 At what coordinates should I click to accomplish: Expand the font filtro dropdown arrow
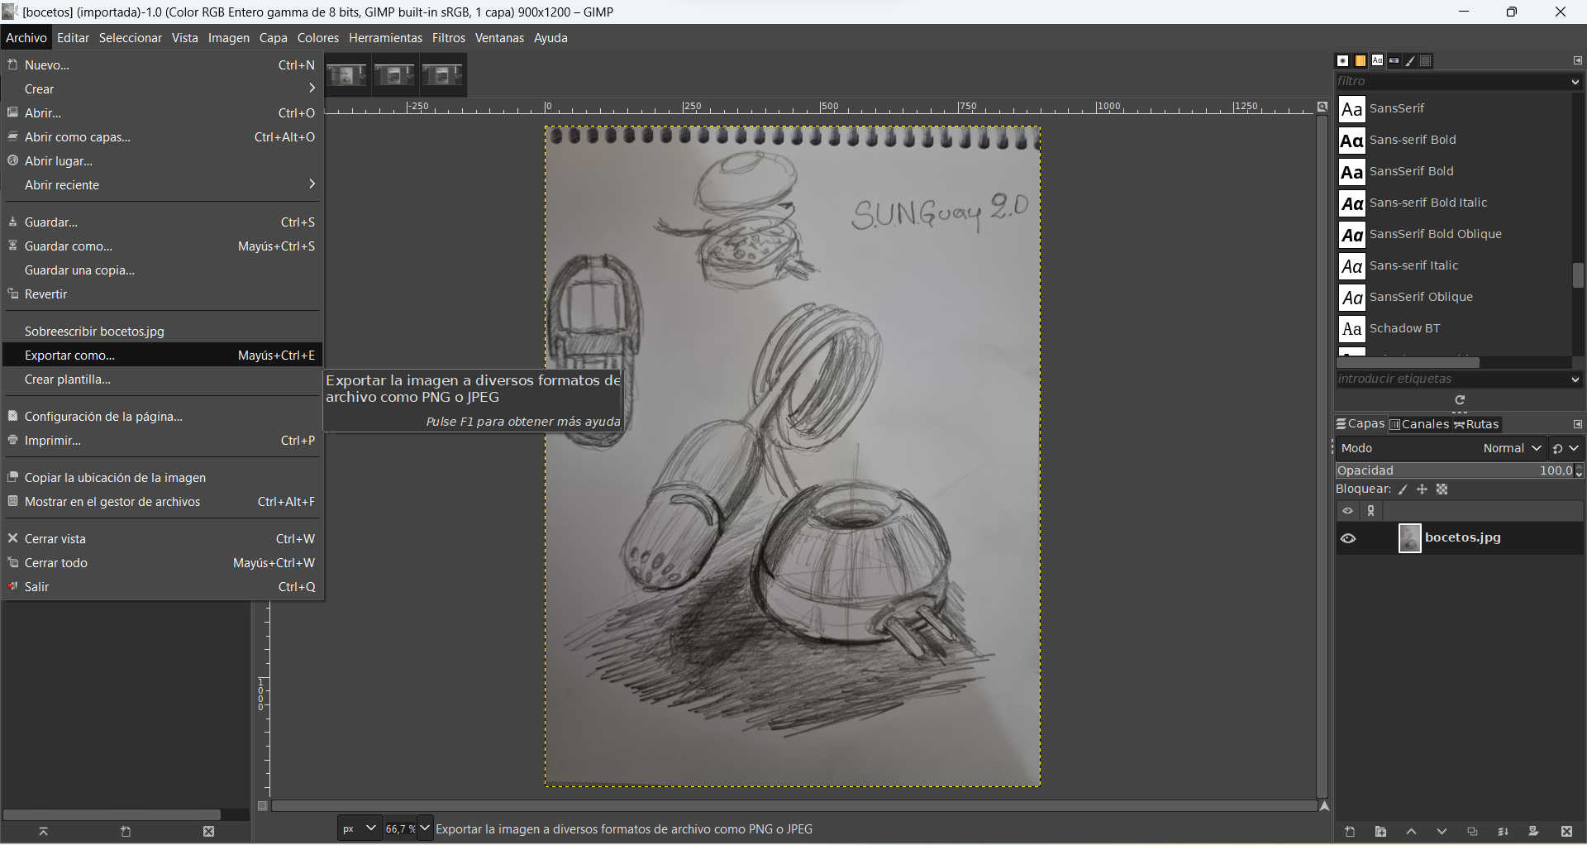pyautogui.click(x=1575, y=82)
